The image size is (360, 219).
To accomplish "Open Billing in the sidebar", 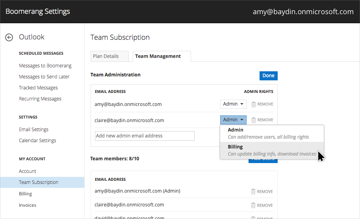I will [x=26, y=194].
